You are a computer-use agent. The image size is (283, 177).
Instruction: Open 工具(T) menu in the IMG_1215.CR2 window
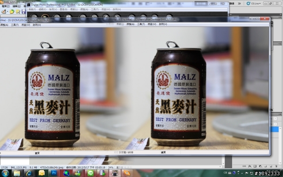(15, 25)
